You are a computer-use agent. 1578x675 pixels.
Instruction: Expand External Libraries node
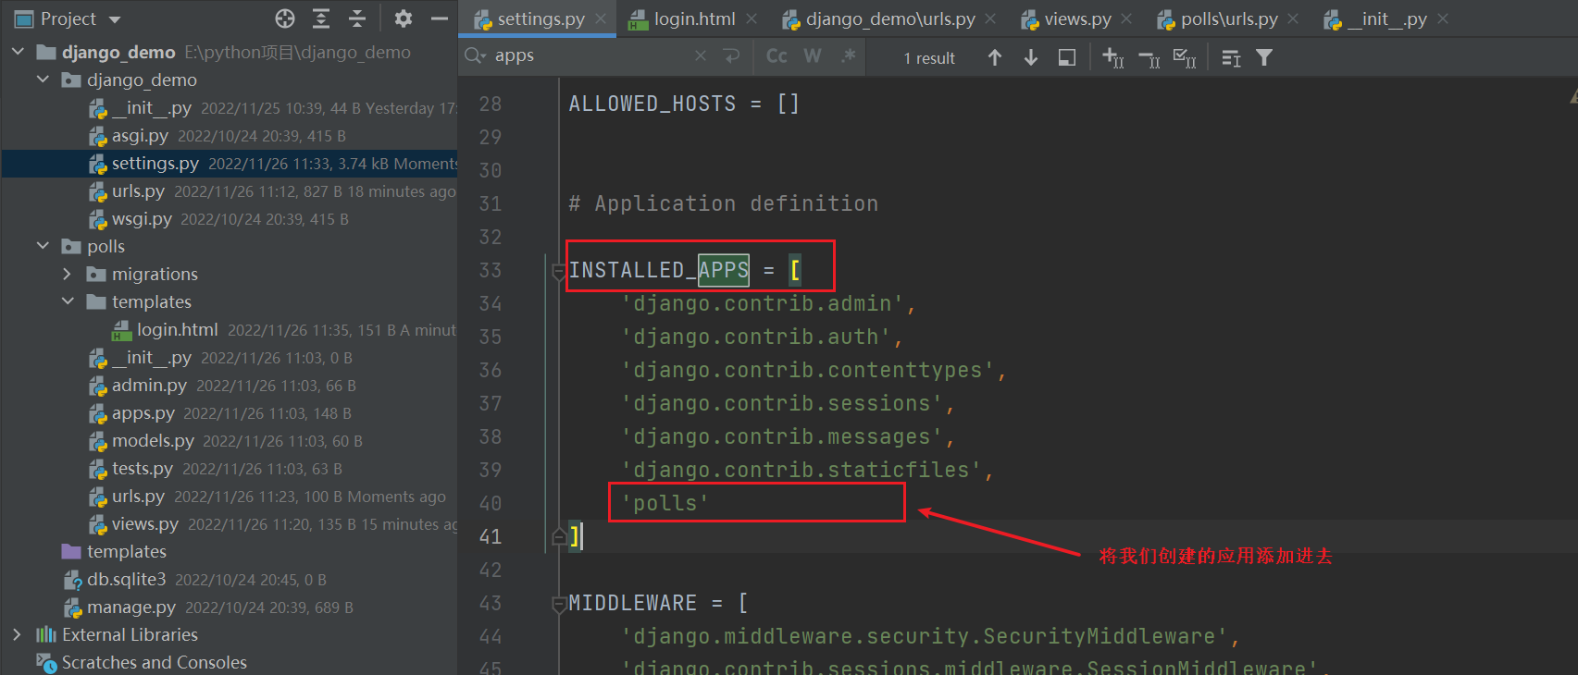coord(17,634)
